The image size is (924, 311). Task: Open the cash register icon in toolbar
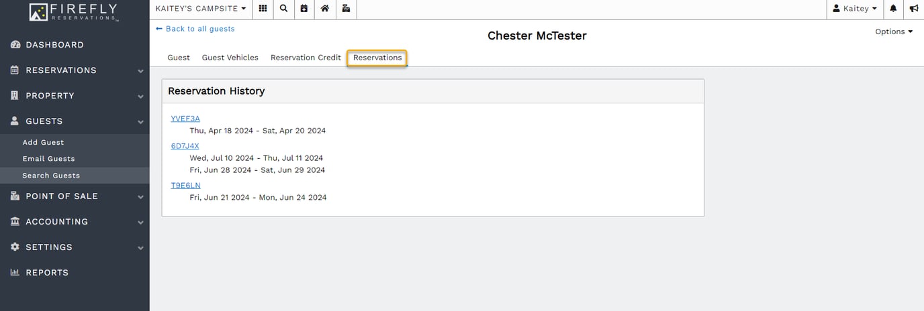(x=346, y=9)
